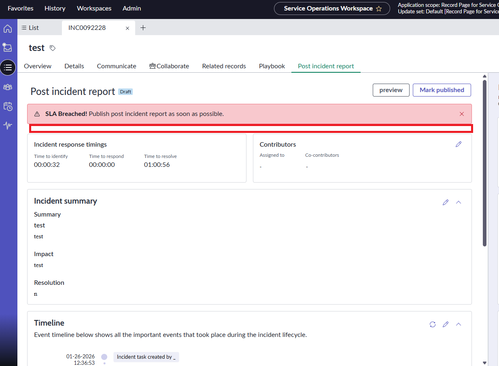Edit Contributors with the pencil icon
This screenshot has height=366, width=499.
458,144
